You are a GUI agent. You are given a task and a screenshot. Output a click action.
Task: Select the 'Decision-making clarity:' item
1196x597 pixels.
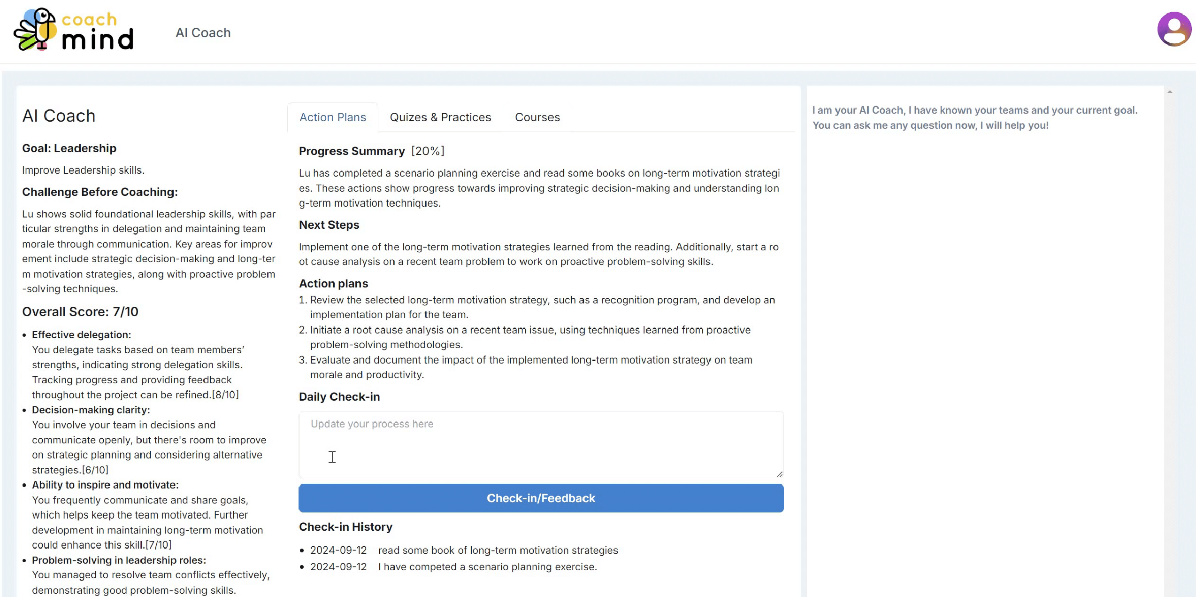(x=91, y=410)
